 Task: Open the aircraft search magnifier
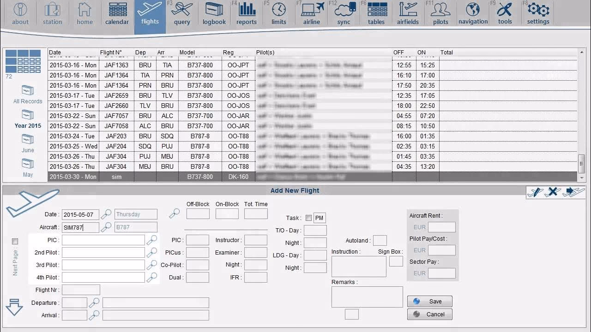[106, 227]
